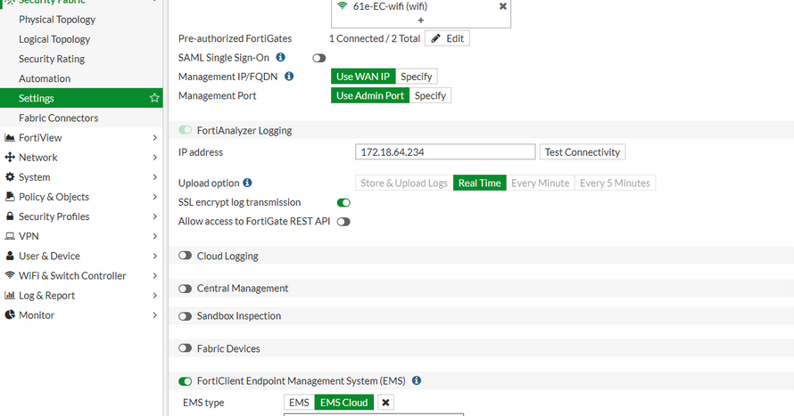This screenshot has width=794, height=416.
Task: Click the Policy & Objects icon
Action: pyautogui.click(x=10, y=197)
